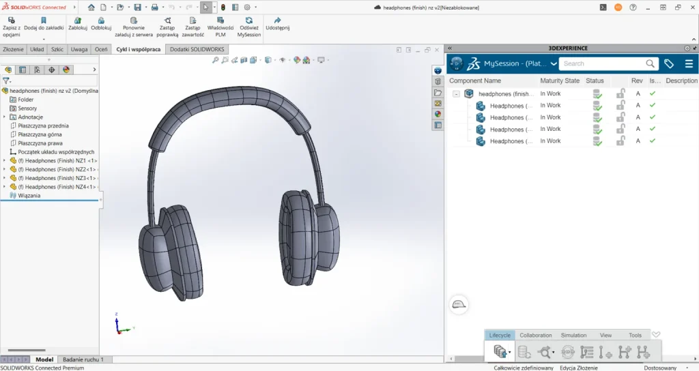The height and width of the screenshot is (371, 699).
Task: Click the Odblokuj unlock icon
Action: [101, 20]
